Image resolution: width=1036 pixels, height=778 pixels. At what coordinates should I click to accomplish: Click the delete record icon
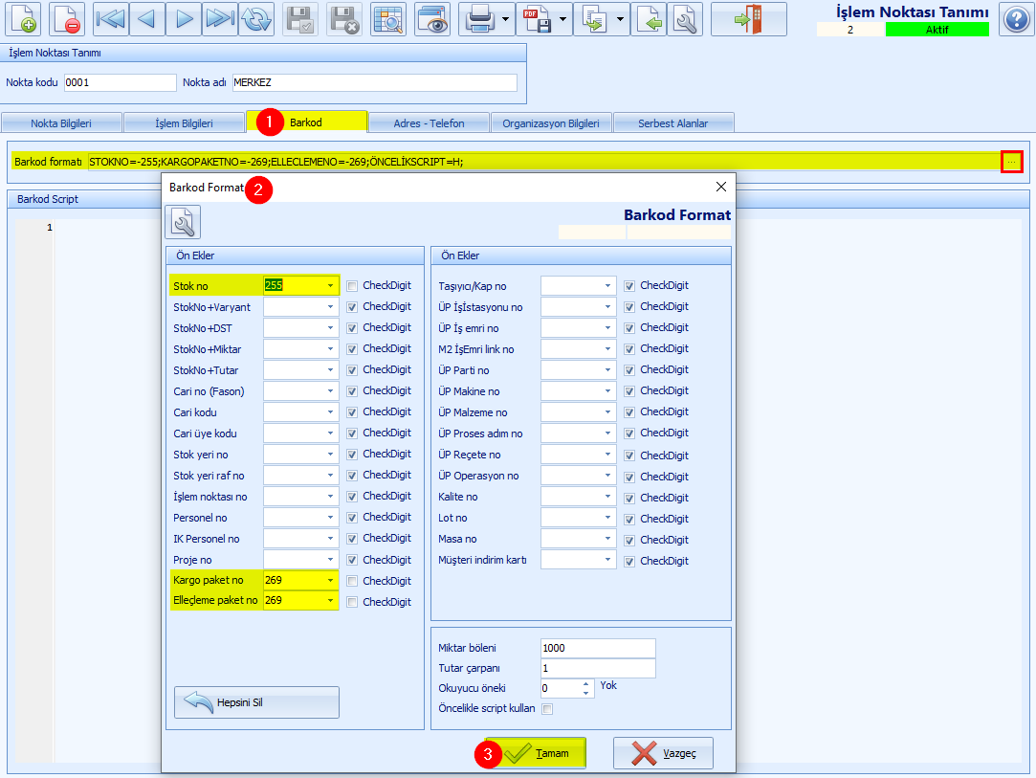click(66, 19)
